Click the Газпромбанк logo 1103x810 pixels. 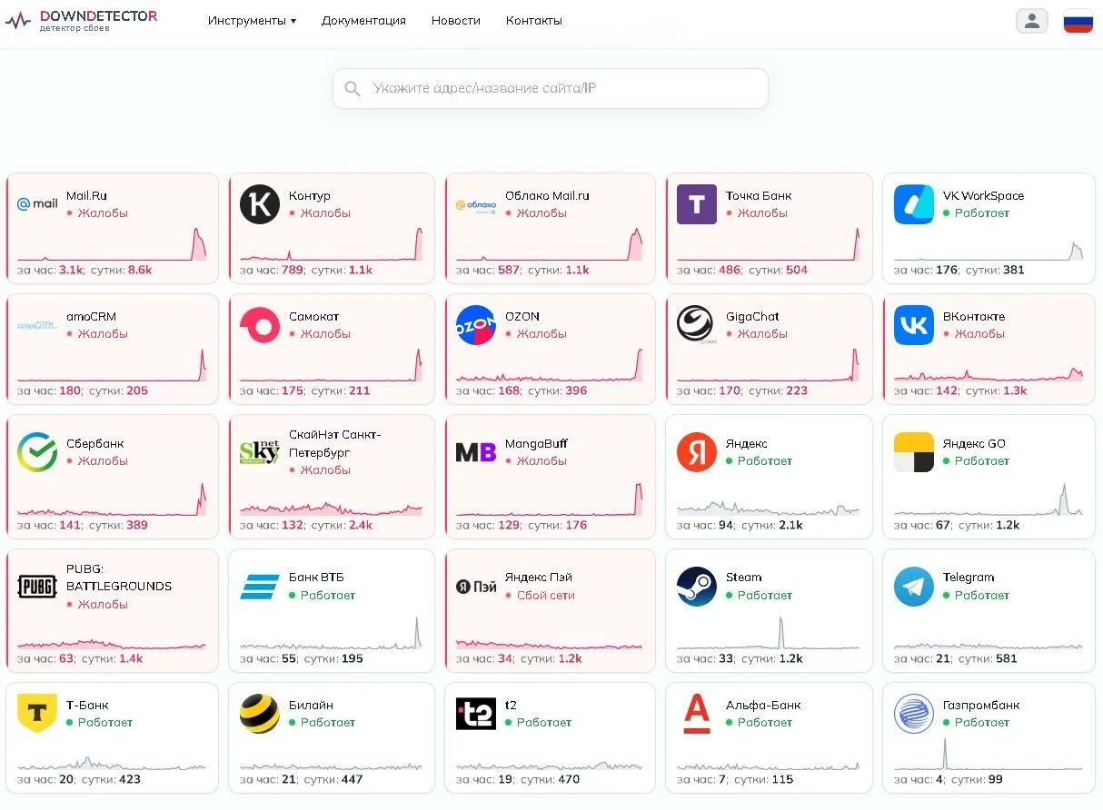[914, 714]
